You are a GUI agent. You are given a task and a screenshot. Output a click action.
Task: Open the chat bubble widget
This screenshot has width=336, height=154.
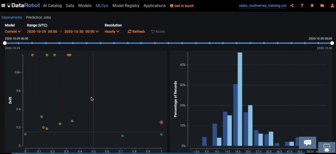(307, 143)
